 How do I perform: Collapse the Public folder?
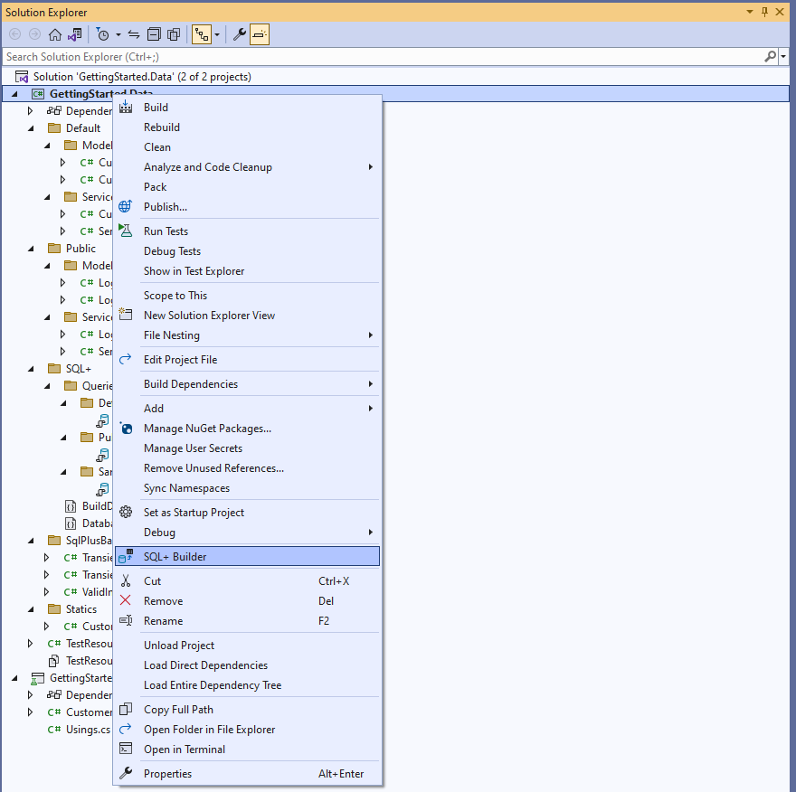31,249
